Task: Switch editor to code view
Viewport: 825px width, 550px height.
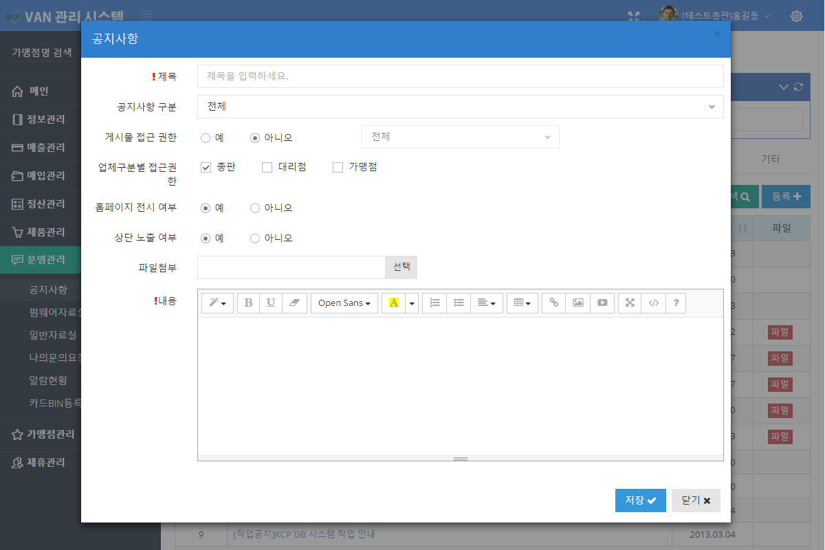Action: tap(653, 303)
